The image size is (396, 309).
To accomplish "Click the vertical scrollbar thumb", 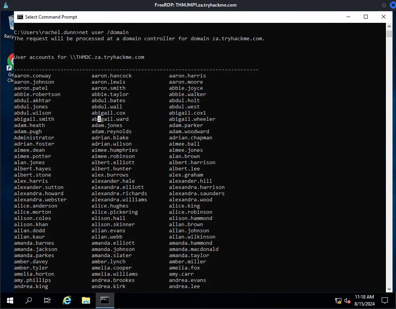I will pyautogui.click(x=389, y=34).
